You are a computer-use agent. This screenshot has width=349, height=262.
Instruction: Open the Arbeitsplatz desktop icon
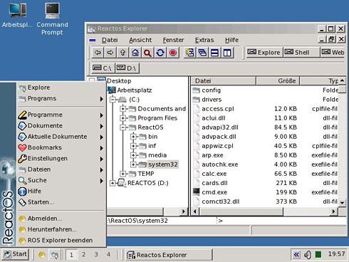tap(17, 16)
